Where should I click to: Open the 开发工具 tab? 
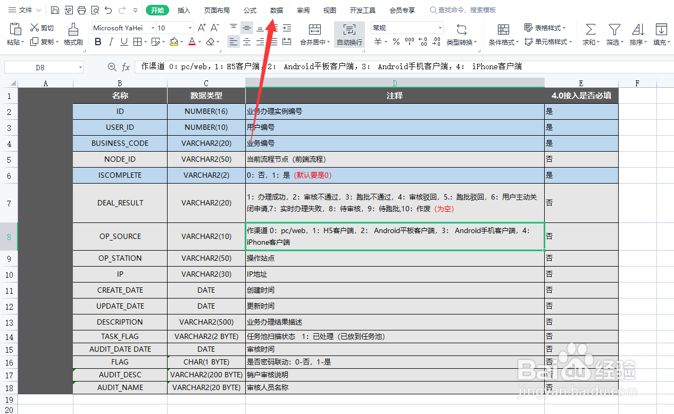tap(363, 10)
